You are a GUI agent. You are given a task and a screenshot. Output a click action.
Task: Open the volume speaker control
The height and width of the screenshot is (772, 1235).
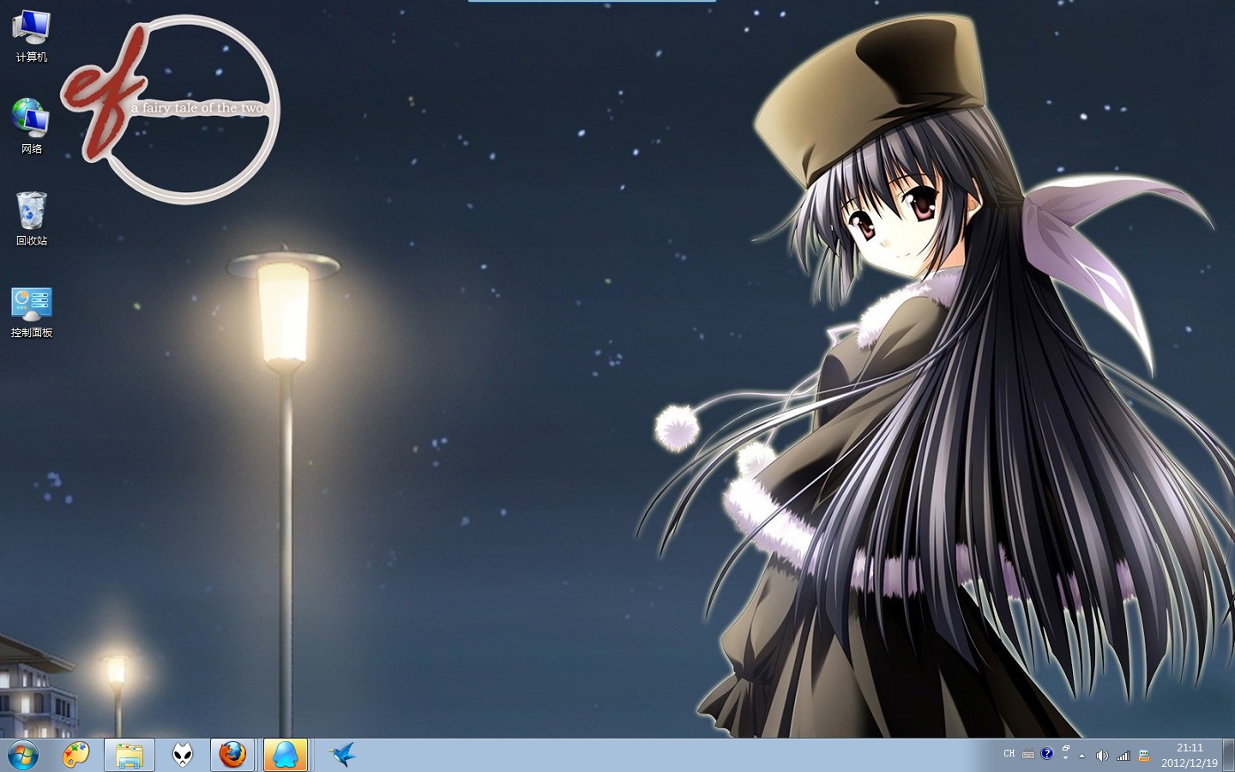pyautogui.click(x=1102, y=756)
